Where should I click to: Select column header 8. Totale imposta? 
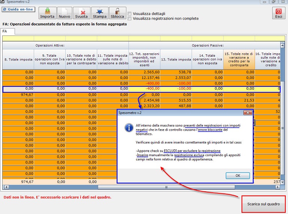(18, 59)
